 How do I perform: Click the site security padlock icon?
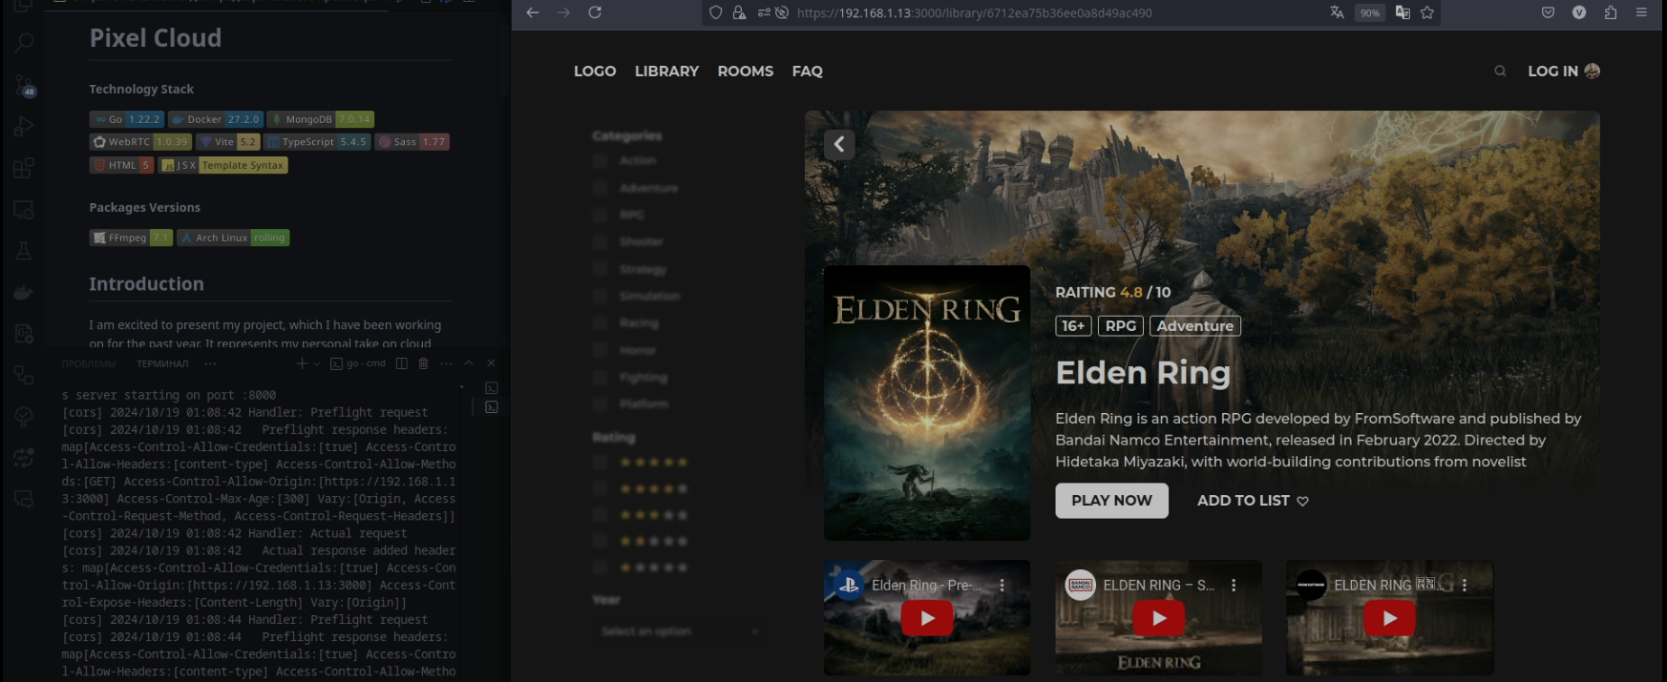(739, 12)
